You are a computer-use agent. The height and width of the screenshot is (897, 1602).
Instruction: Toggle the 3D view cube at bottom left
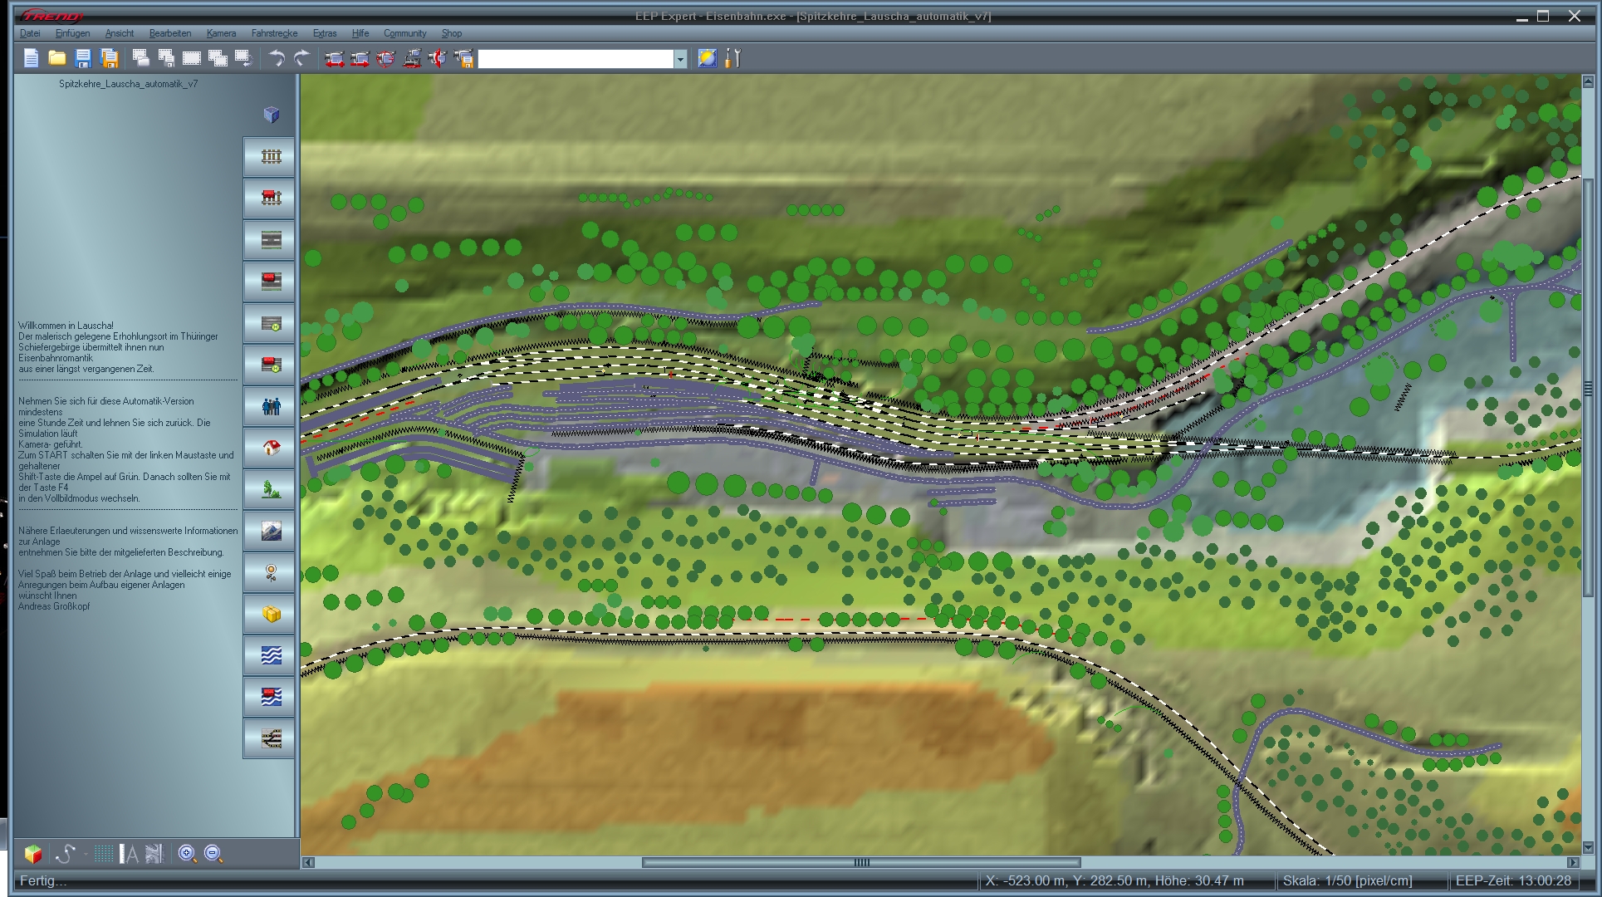pyautogui.click(x=34, y=853)
